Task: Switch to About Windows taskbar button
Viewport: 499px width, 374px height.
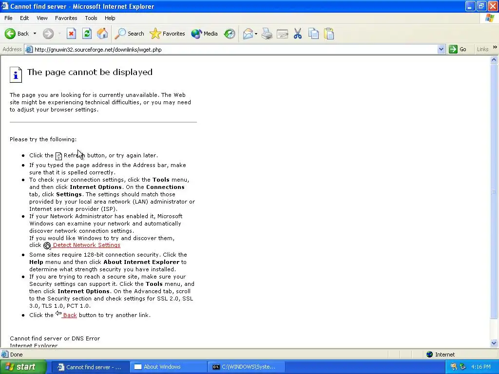Action: (x=168, y=367)
